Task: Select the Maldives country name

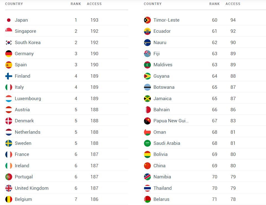Action: [163, 65]
